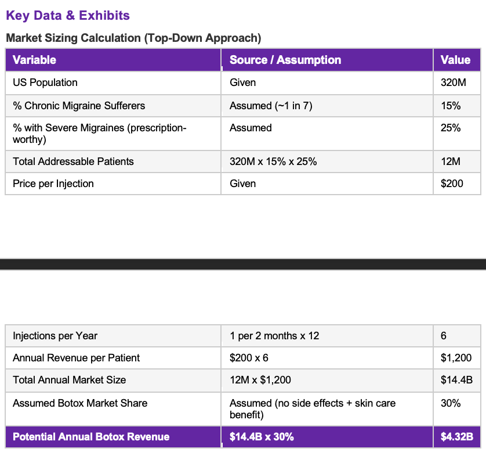
Task: Select the US Population cell
Action: [x=113, y=82]
